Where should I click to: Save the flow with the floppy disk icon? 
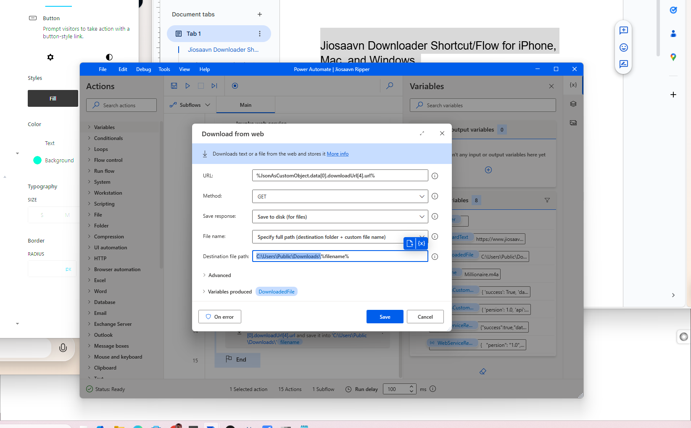click(174, 86)
